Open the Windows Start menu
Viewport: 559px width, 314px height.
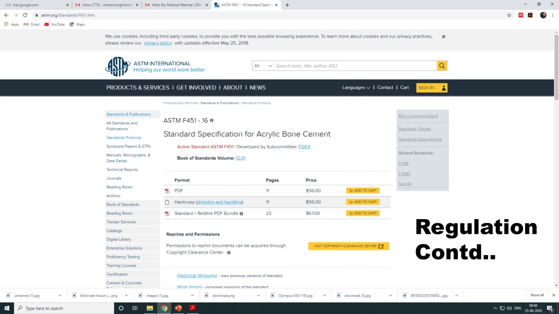point(7,309)
